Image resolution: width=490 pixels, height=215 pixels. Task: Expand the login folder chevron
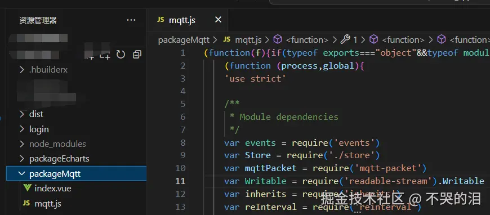tap(21, 129)
